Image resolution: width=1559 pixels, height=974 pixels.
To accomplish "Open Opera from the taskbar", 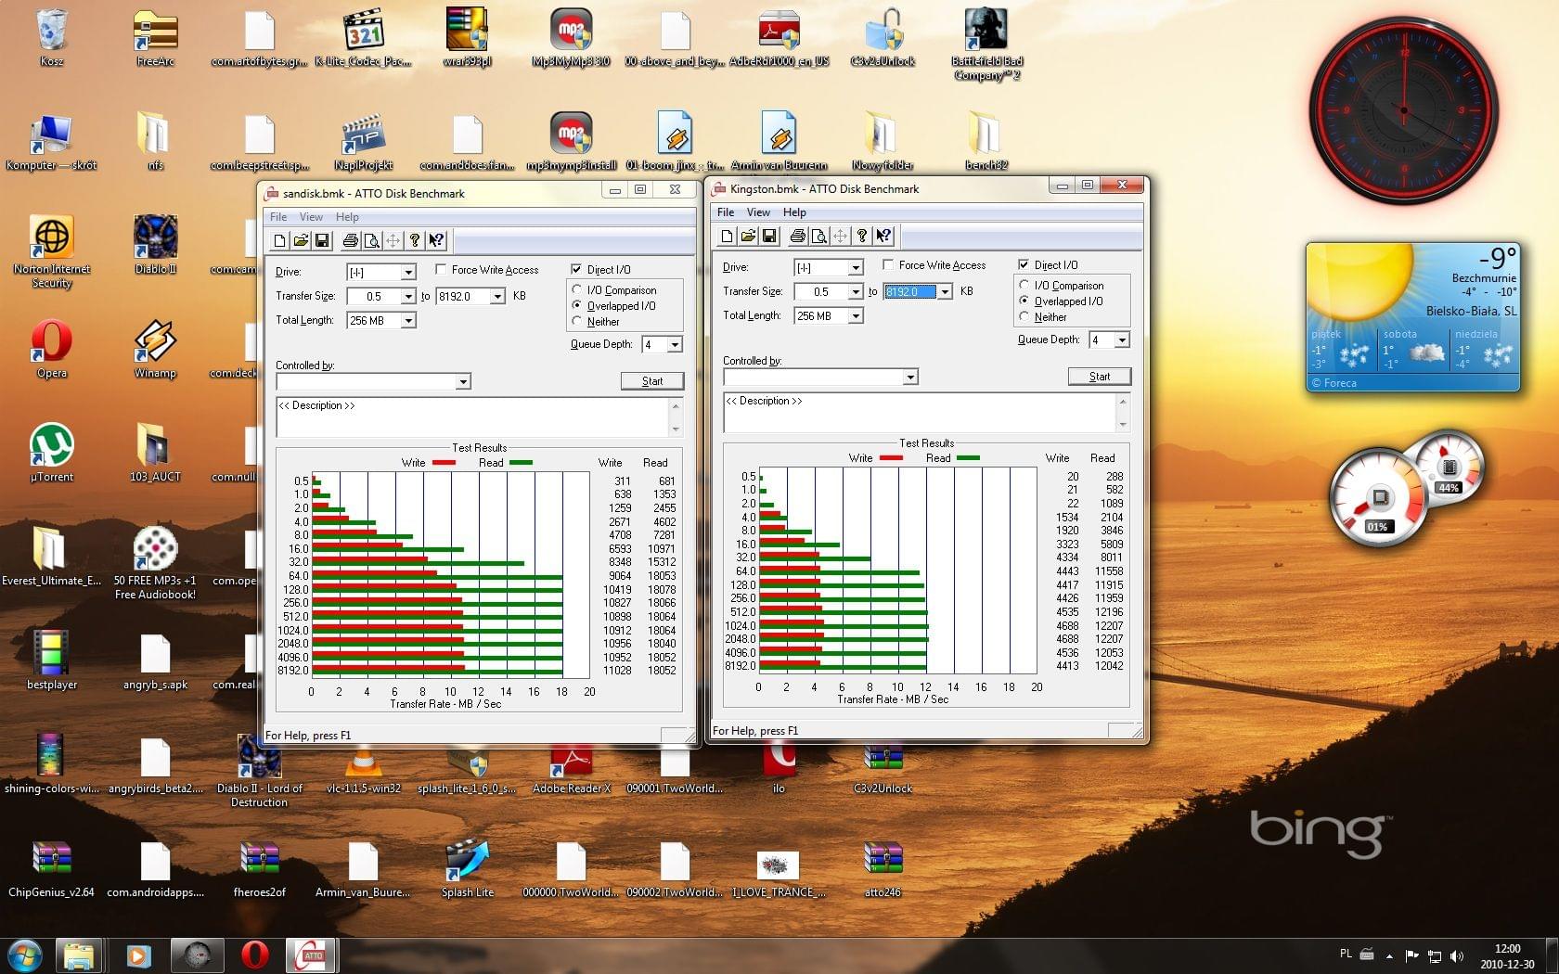I will (x=254, y=955).
